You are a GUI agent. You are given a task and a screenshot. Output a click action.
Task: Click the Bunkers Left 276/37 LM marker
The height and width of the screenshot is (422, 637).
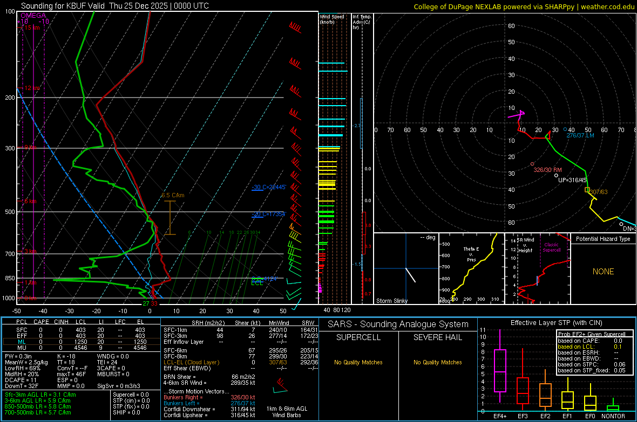565,129
